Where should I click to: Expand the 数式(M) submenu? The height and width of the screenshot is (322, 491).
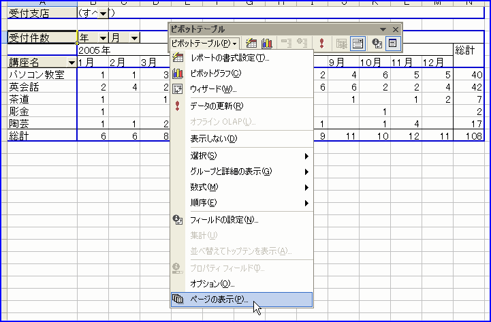242,187
